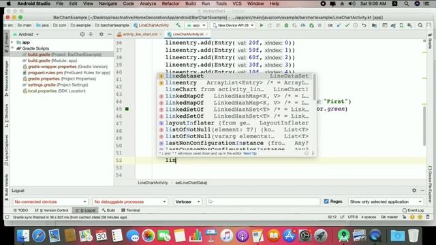Screen dimensions: 436x245
Task: Open No connected devices dropdown
Action: pos(50,201)
